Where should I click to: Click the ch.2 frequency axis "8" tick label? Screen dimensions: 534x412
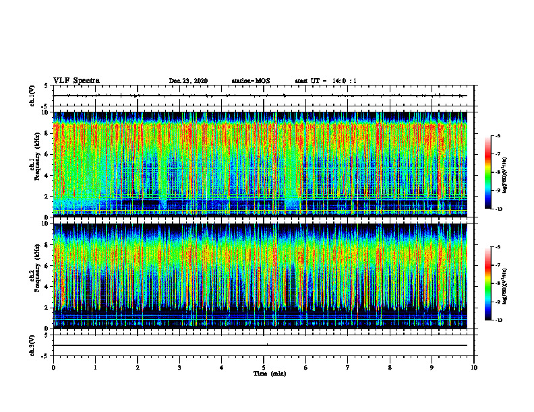coord(47,245)
